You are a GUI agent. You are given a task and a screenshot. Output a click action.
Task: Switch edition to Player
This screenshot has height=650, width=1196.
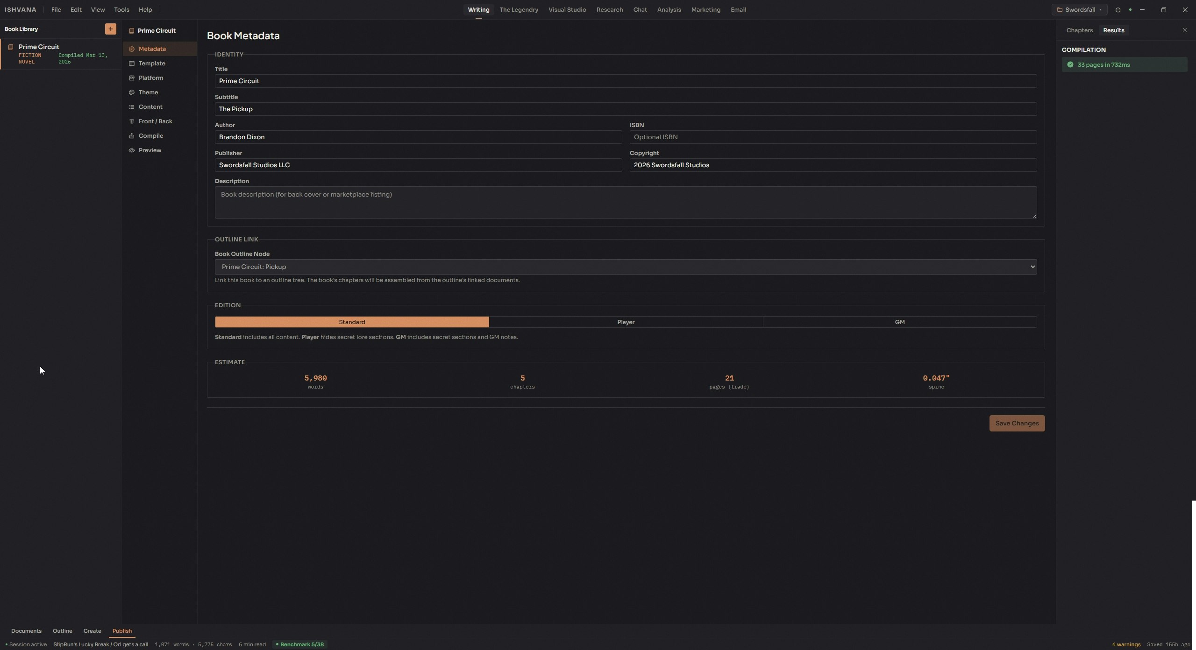626,322
